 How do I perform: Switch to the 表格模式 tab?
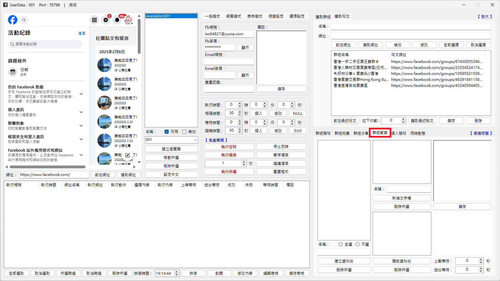(255, 16)
